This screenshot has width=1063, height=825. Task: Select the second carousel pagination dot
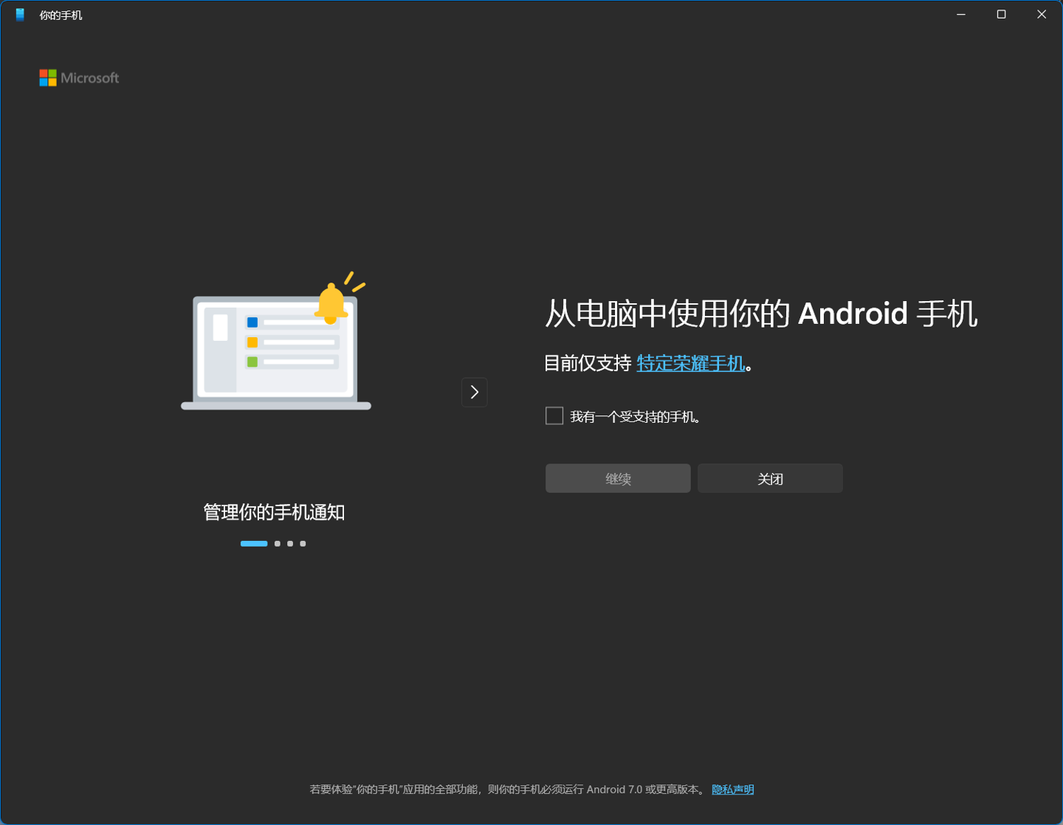click(277, 543)
